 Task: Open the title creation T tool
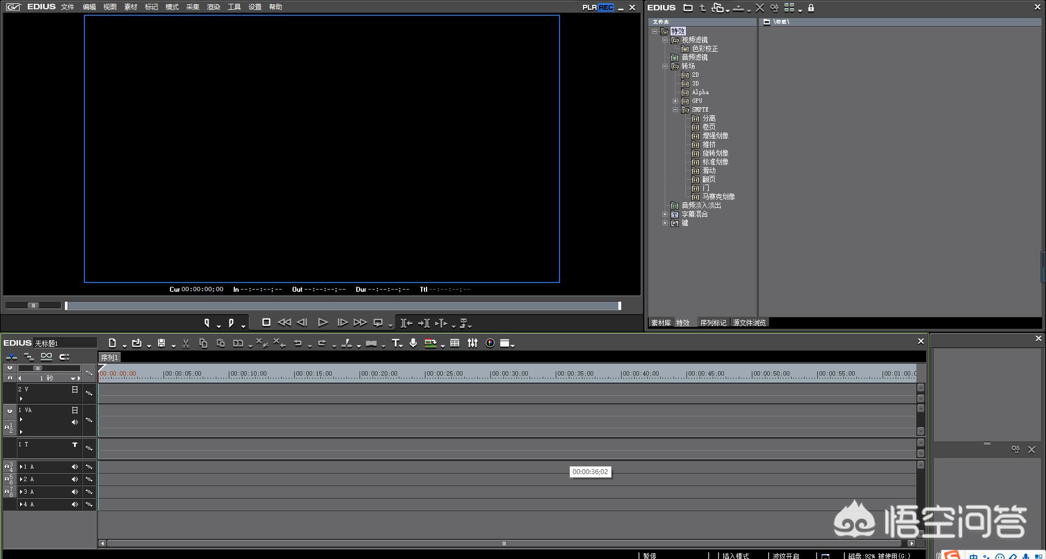396,343
